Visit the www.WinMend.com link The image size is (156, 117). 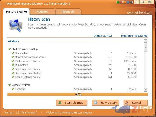(139, 12)
